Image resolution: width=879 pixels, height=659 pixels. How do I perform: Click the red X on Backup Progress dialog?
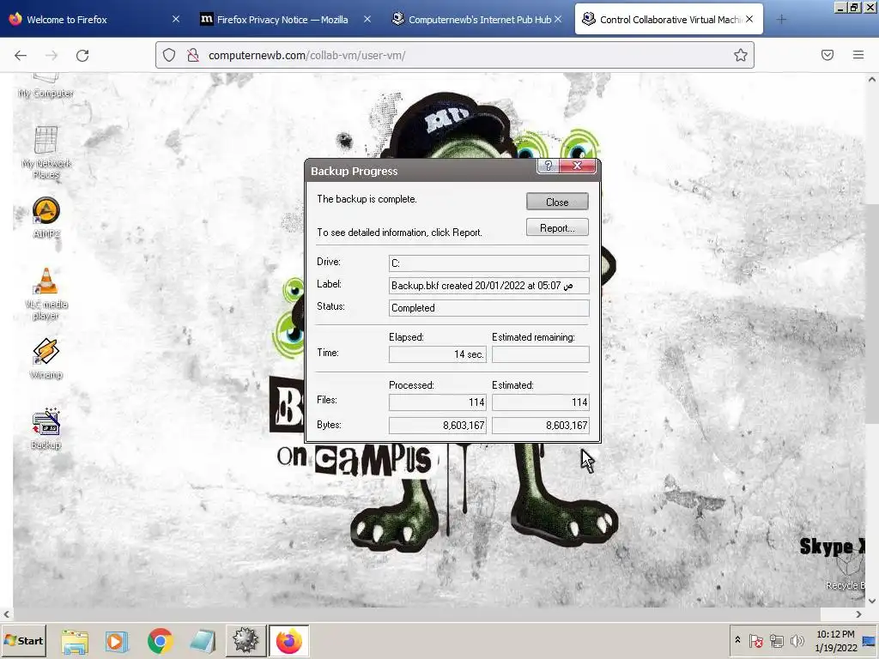pyautogui.click(x=577, y=166)
